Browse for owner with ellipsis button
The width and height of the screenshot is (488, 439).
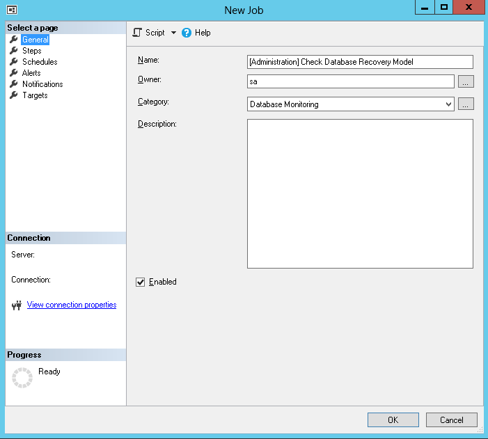(x=466, y=82)
